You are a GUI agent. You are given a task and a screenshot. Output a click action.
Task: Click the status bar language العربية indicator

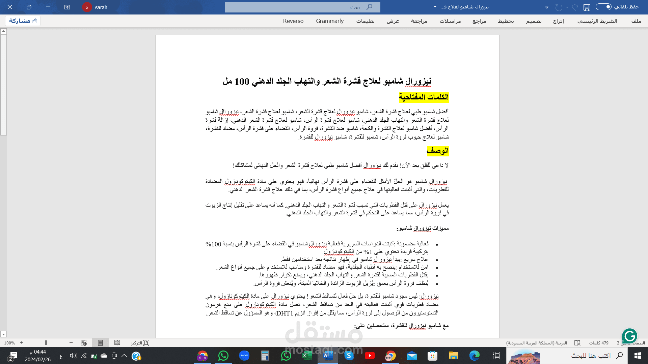click(537, 343)
